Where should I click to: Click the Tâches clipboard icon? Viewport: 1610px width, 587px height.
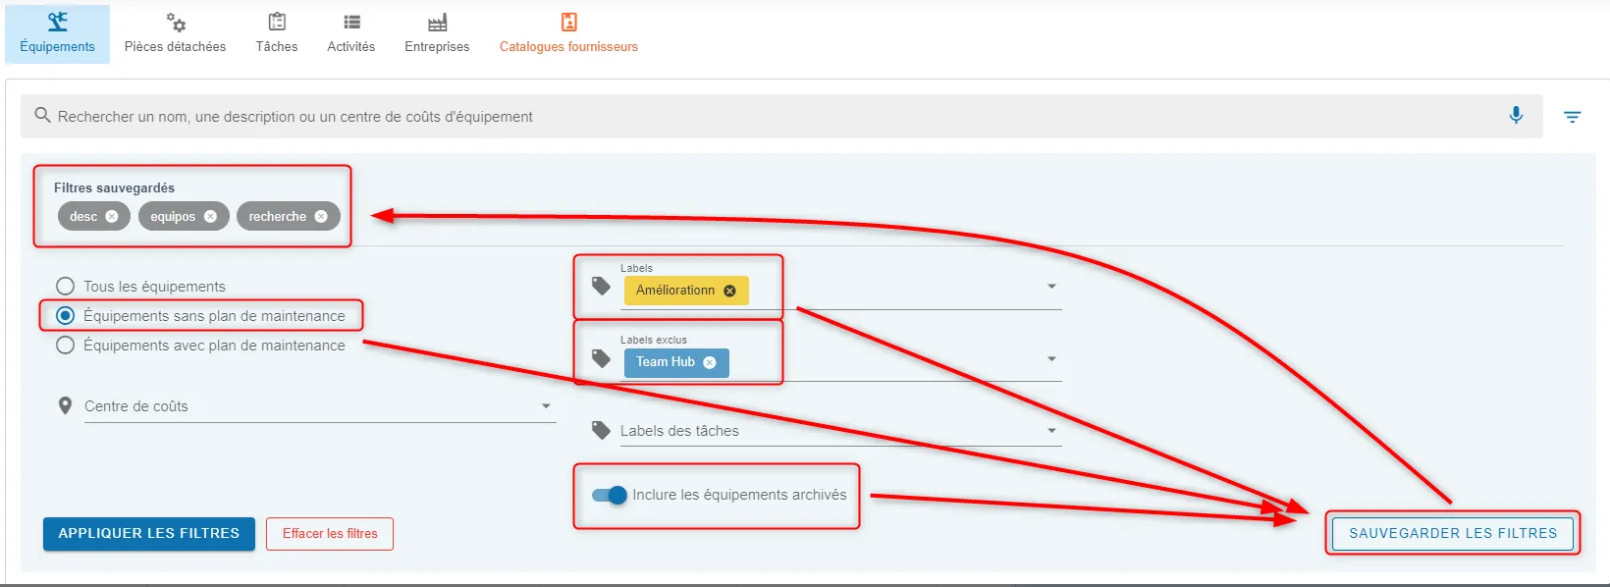tap(277, 22)
